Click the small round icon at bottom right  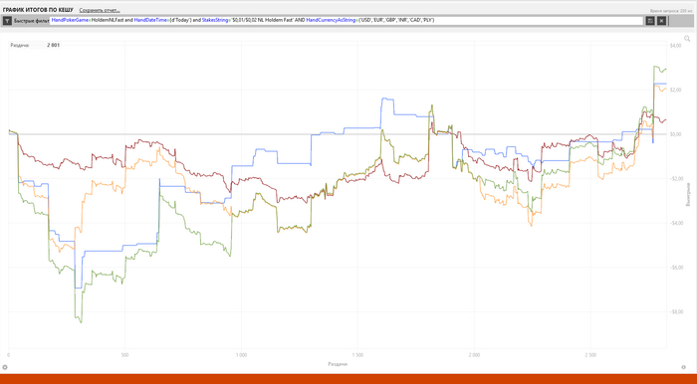(x=684, y=367)
